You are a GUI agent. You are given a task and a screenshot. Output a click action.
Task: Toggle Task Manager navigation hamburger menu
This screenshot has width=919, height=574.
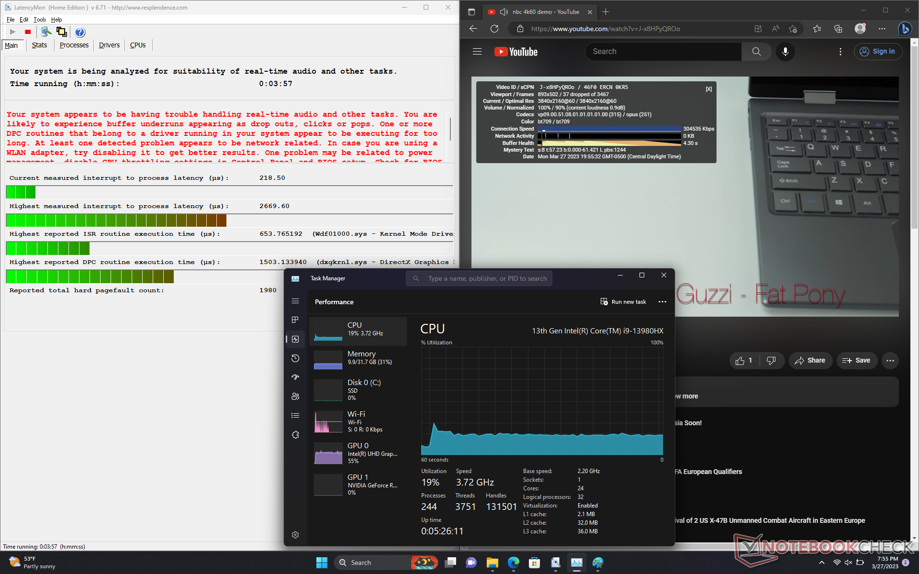point(295,301)
